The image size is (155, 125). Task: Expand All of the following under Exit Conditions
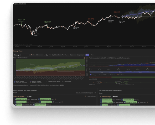point(105,97)
